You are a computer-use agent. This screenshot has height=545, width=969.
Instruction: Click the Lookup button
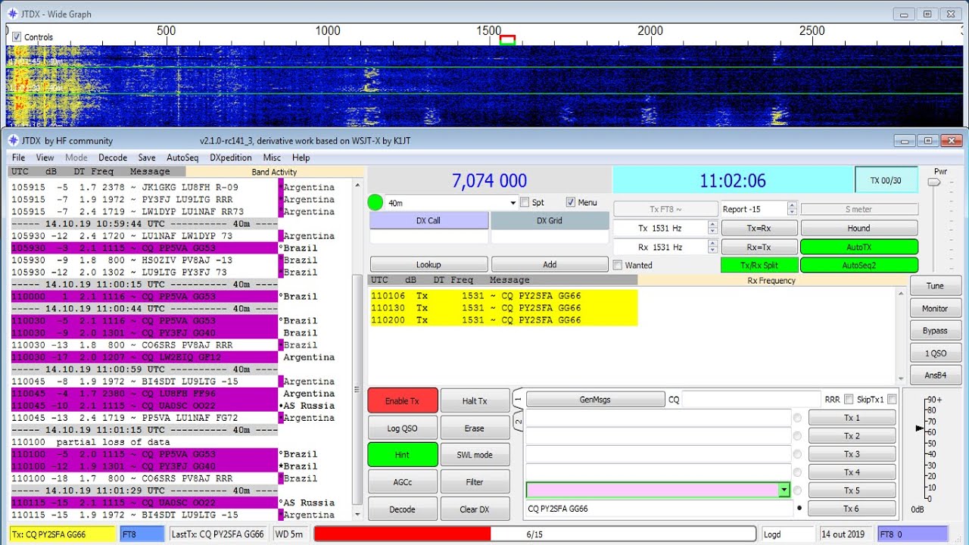(428, 265)
